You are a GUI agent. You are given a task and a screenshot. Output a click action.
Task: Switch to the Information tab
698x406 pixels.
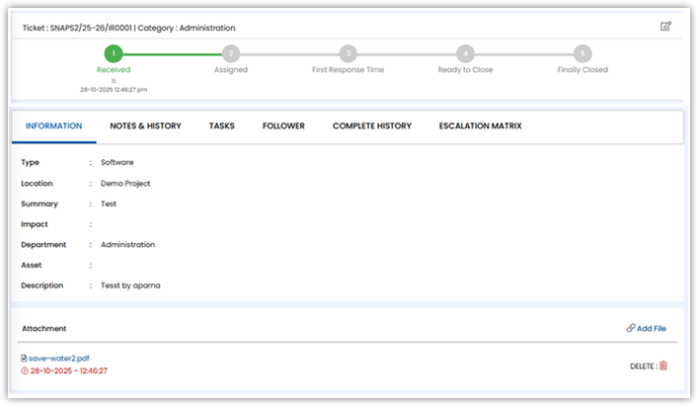[53, 126]
